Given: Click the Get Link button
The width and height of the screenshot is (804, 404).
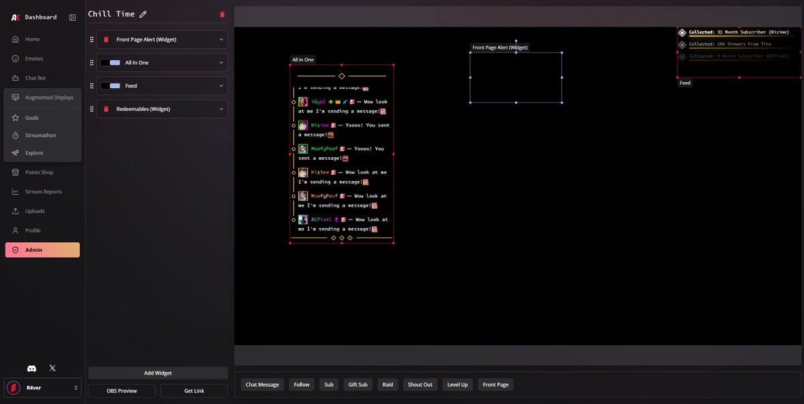Looking at the screenshot, I should pos(194,391).
